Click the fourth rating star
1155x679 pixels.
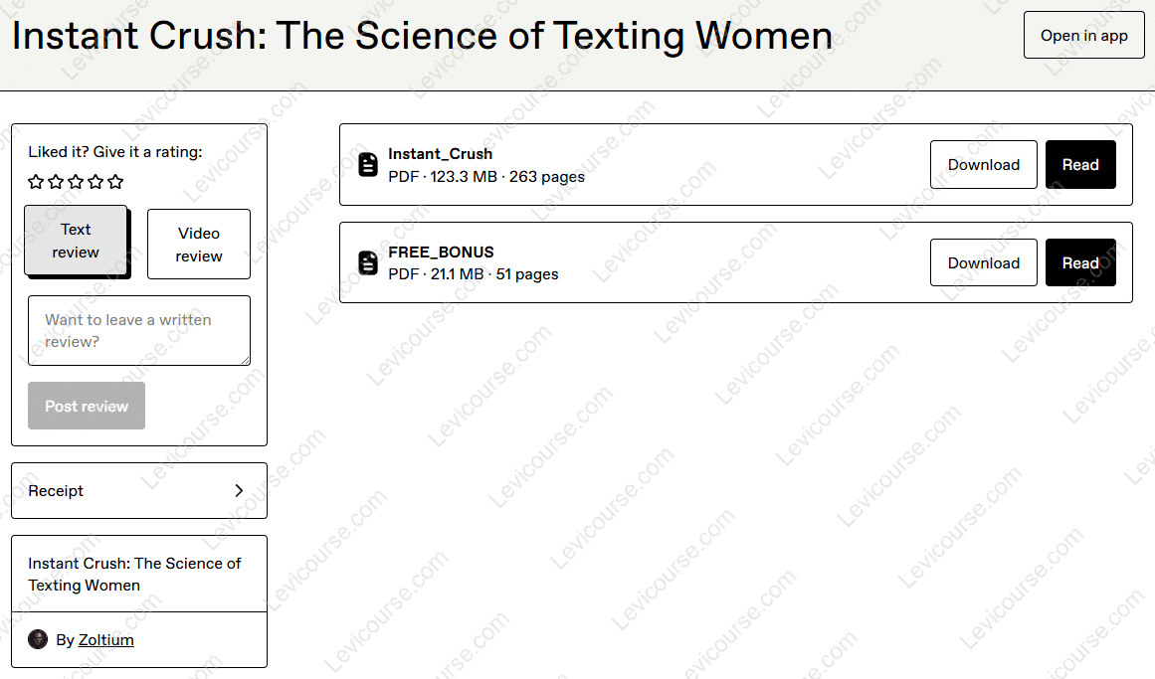96,182
